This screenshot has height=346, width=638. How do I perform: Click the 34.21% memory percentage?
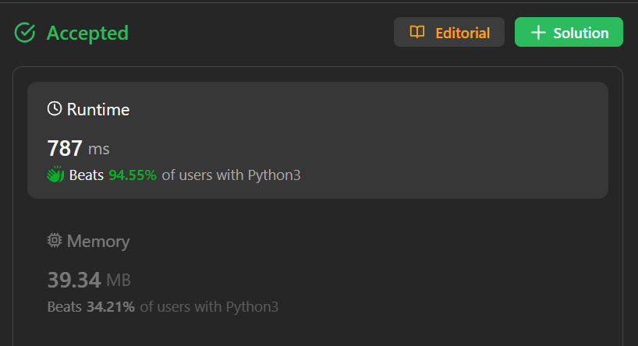click(x=110, y=306)
